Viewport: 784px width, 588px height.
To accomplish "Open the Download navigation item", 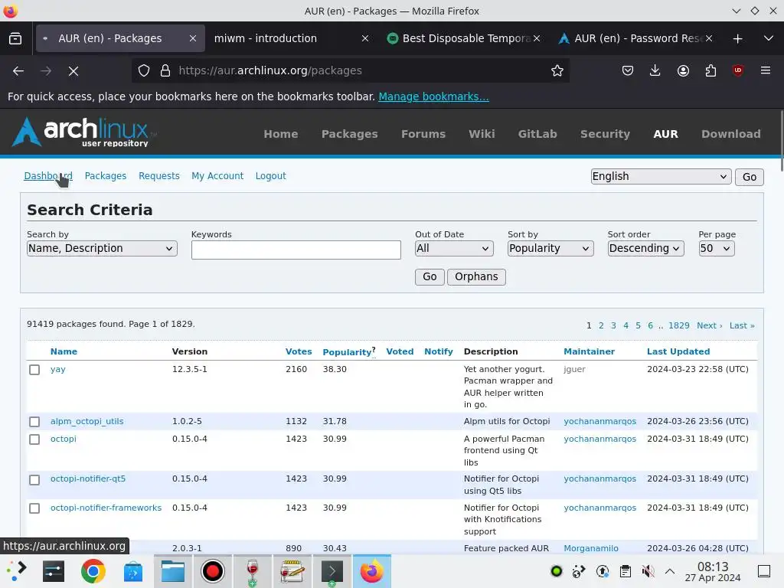I will [731, 134].
